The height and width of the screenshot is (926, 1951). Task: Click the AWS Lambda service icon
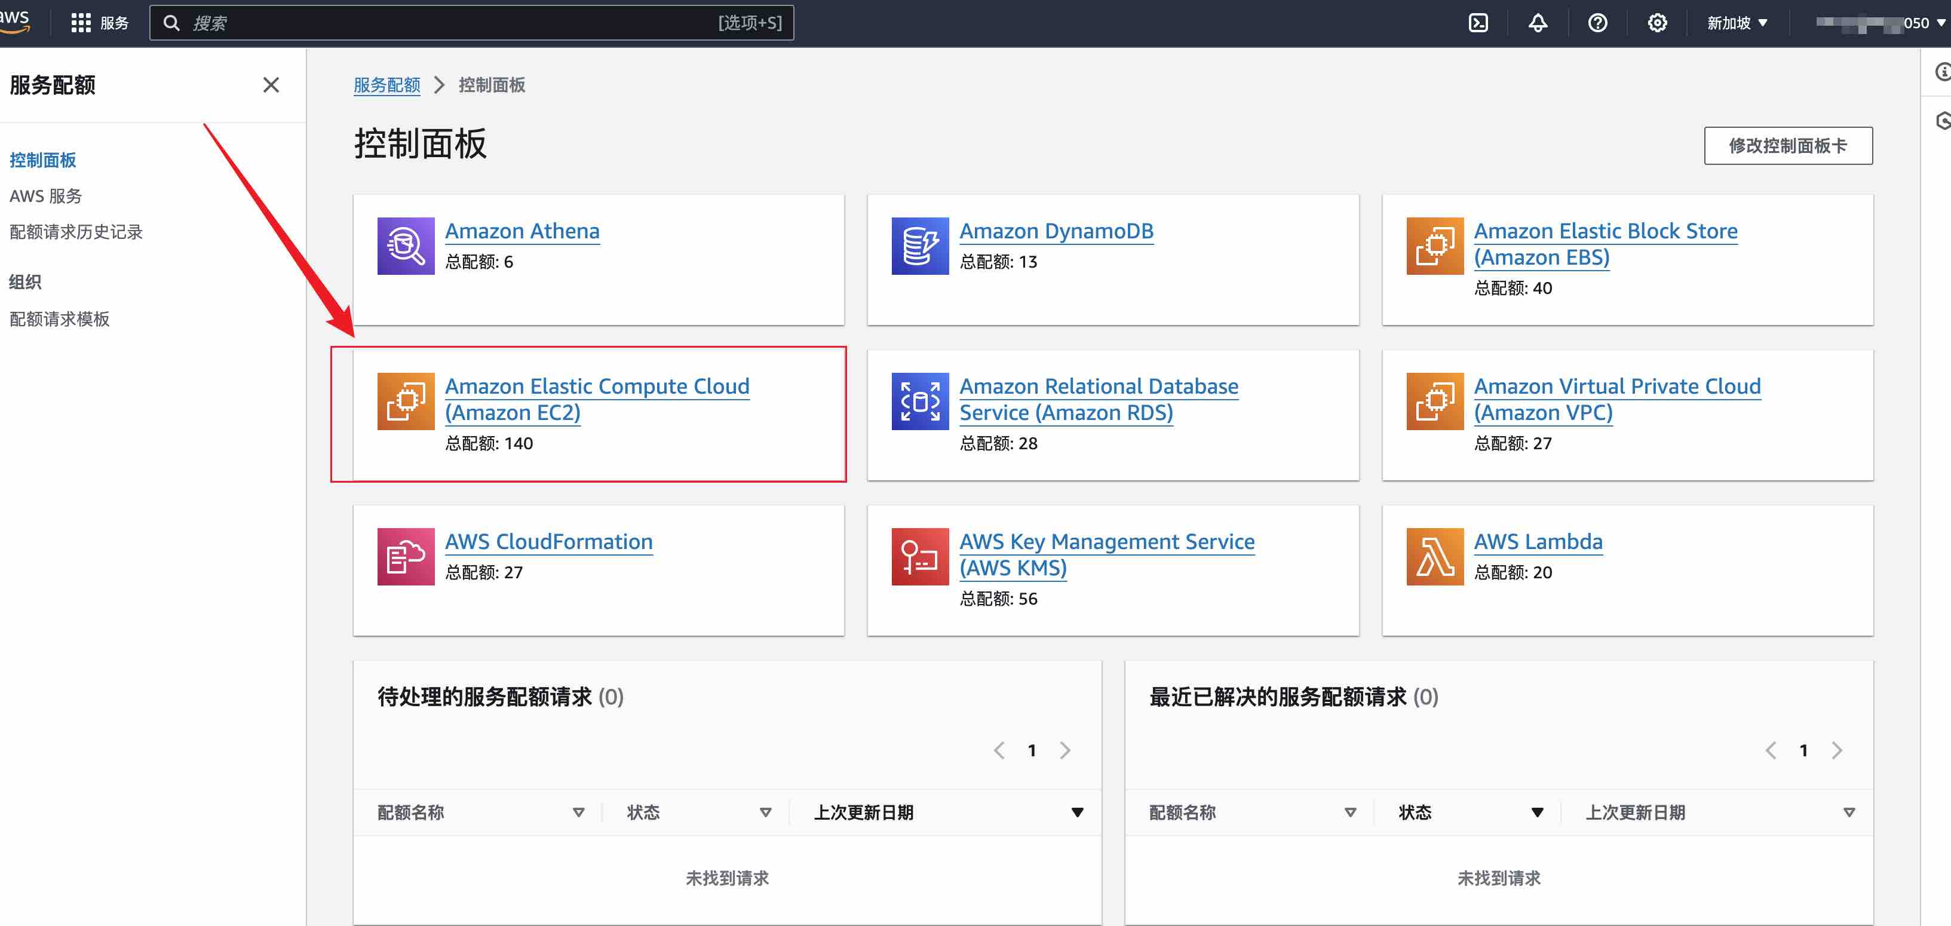(x=1435, y=557)
